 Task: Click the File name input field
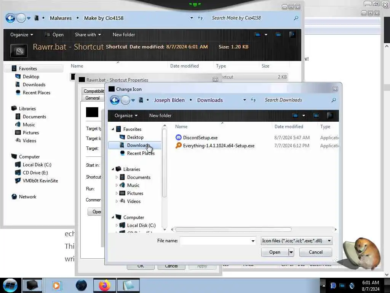tap(215, 241)
